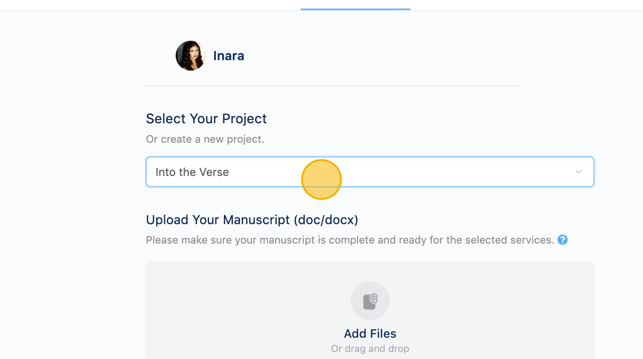Click the "Or create a new project." text
The height and width of the screenshot is (359, 643).
point(205,139)
